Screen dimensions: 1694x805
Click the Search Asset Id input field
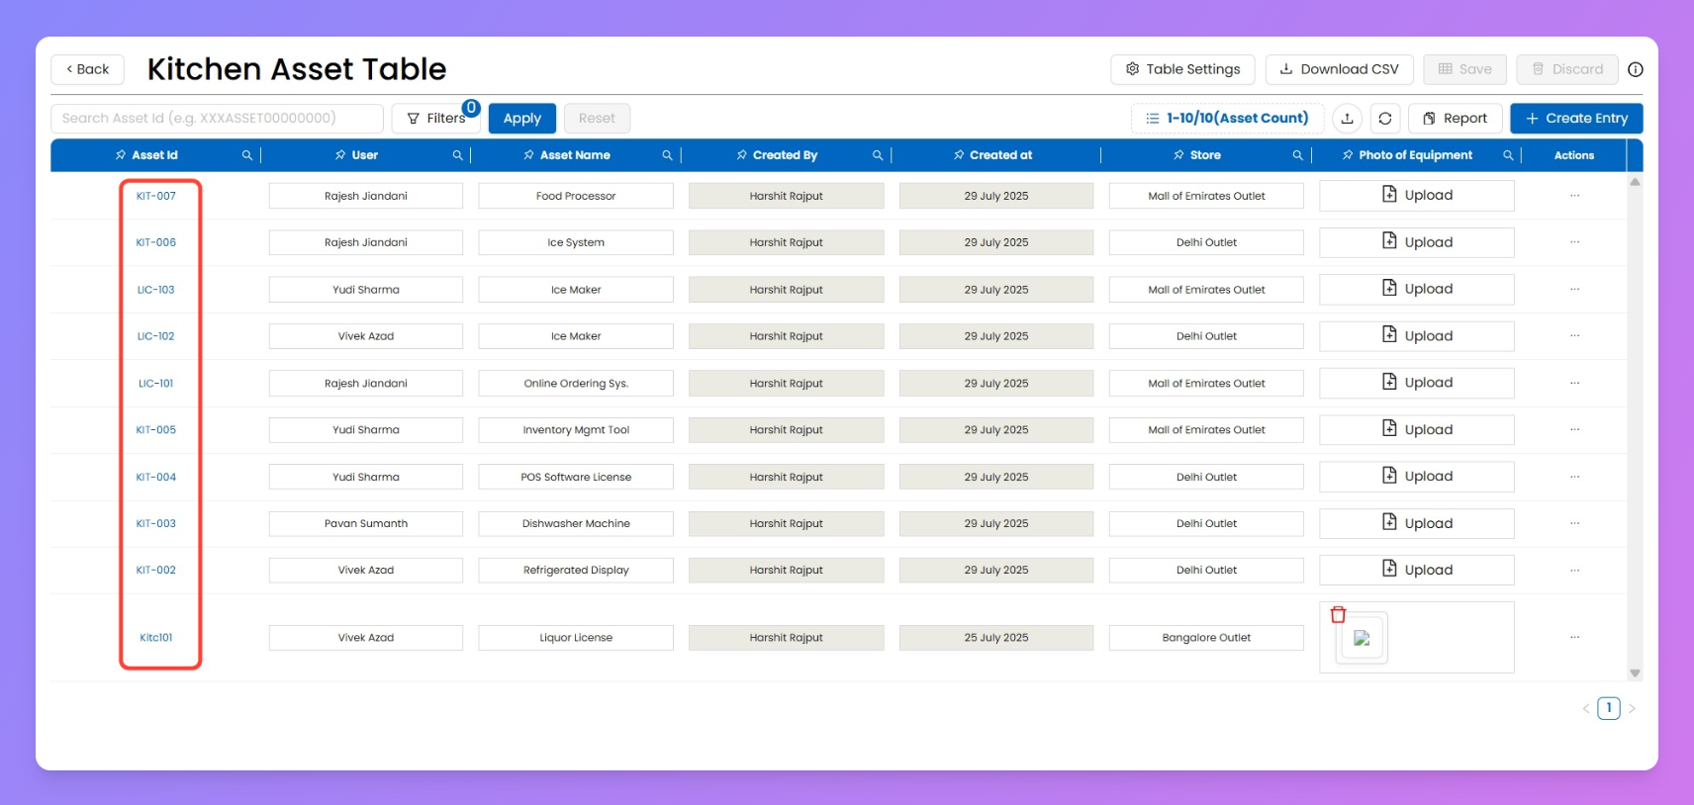(217, 119)
